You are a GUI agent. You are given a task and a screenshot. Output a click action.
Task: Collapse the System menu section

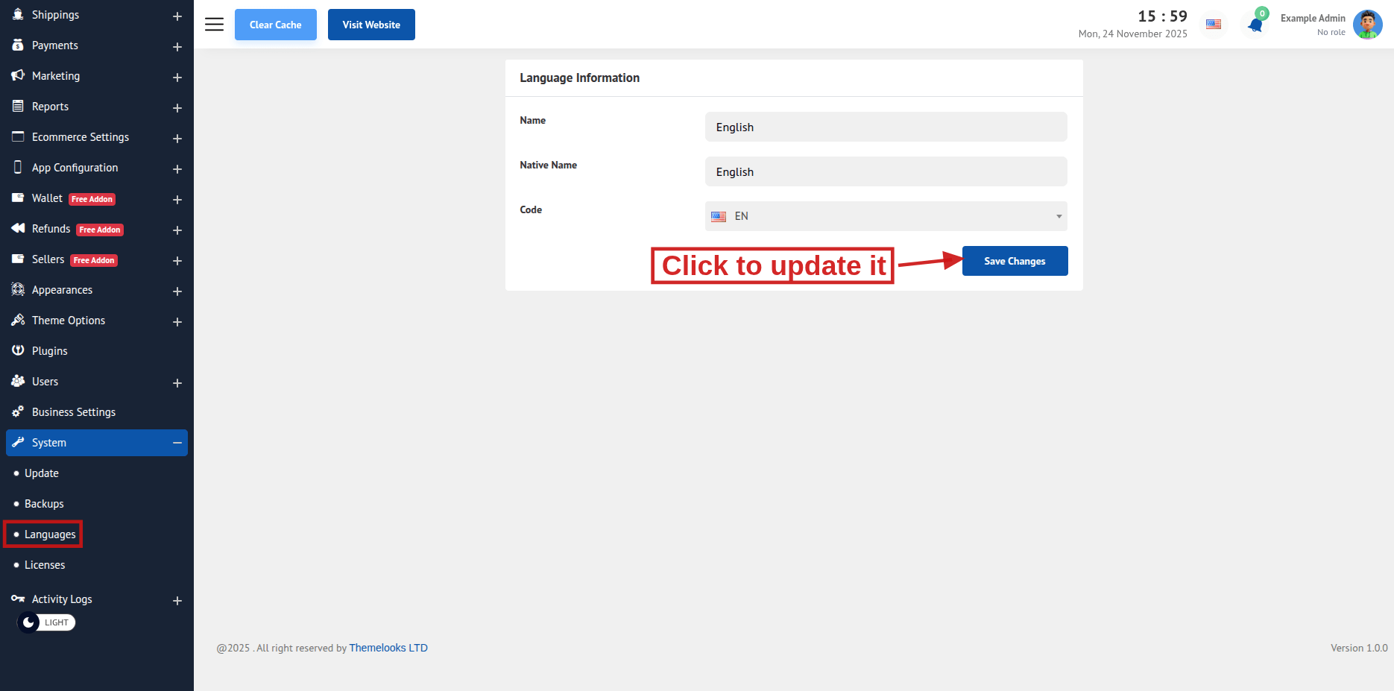[177, 443]
